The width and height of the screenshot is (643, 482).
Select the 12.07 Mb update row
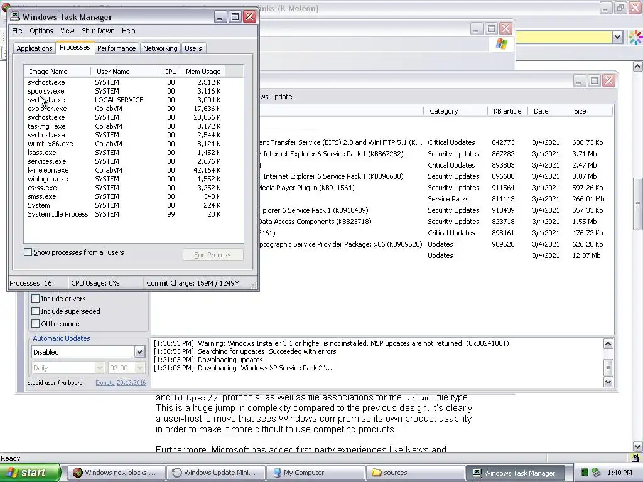point(436,255)
